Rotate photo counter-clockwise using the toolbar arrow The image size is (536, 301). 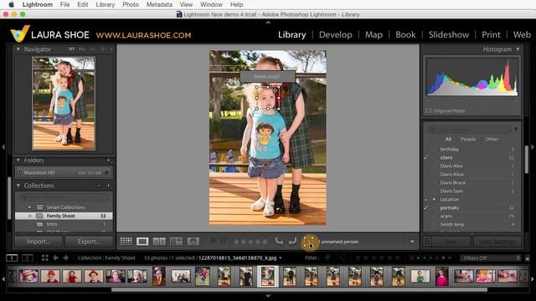pos(279,242)
